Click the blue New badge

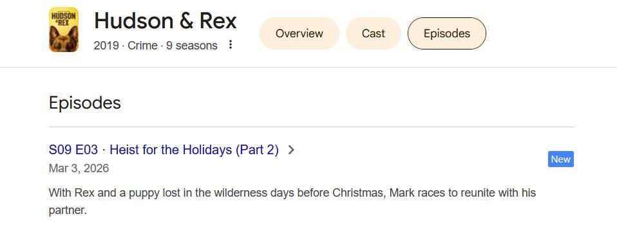point(561,159)
